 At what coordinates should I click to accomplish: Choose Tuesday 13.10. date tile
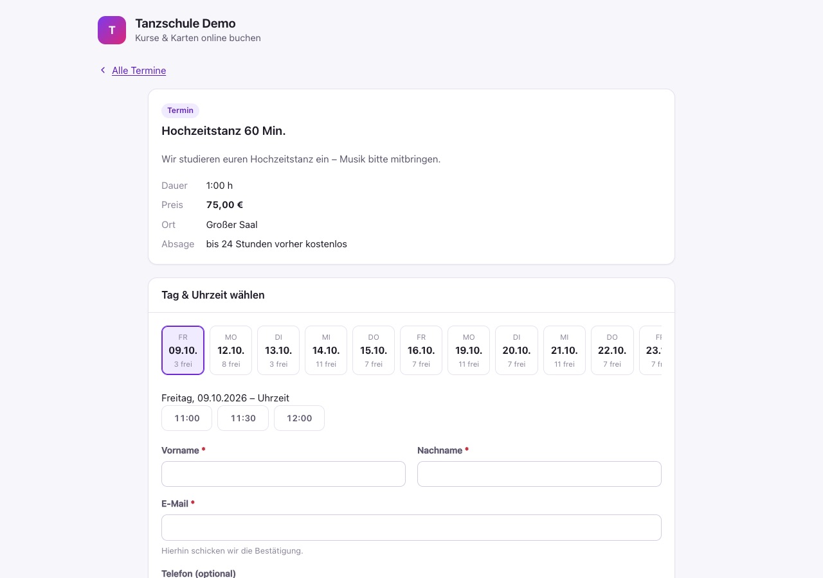[x=278, y=350]
